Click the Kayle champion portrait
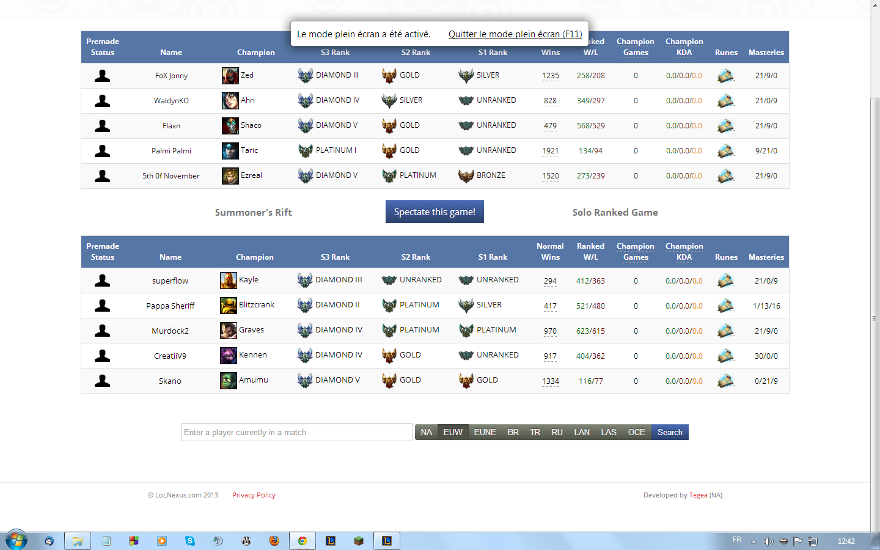The width and height of the screenshot is (880, 550). pos(229,280)
